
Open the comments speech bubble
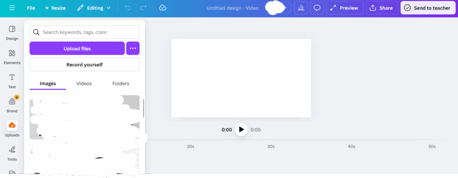pos(317,8)
